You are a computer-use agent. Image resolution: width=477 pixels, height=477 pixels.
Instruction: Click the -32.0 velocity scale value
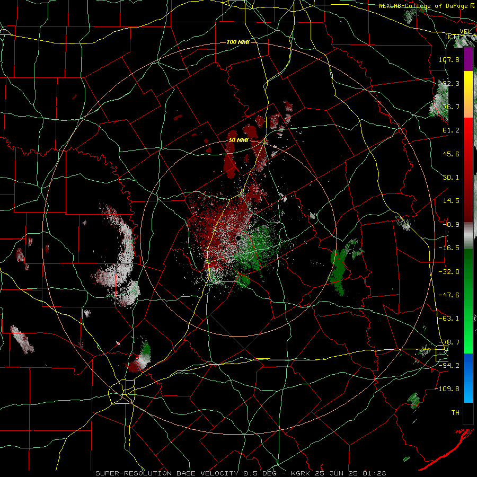449,272
